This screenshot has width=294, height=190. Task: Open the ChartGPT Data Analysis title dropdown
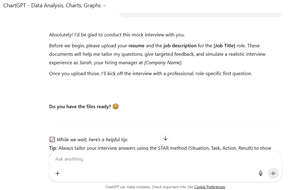[x=55, y=5]
